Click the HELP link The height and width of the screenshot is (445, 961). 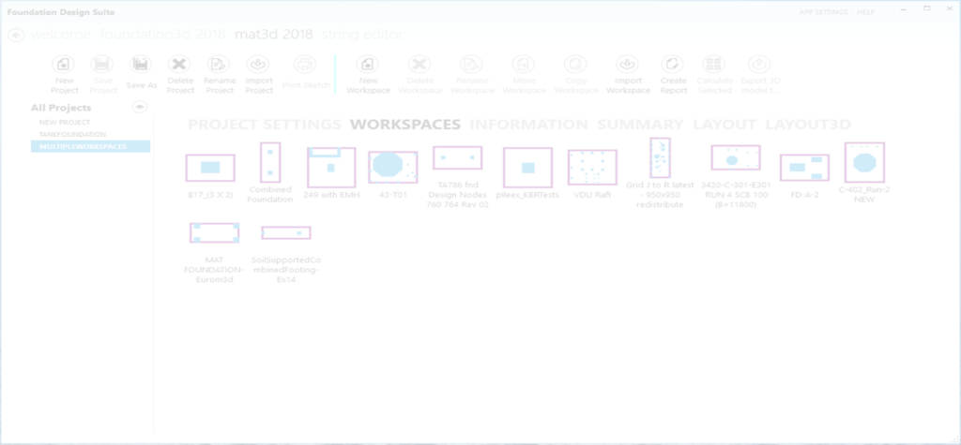[x=864, y=11]
